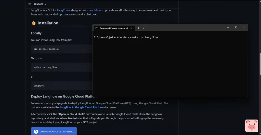
Task: Click the README.md file label
Action: pyautogui.click(x=41, y=4)
